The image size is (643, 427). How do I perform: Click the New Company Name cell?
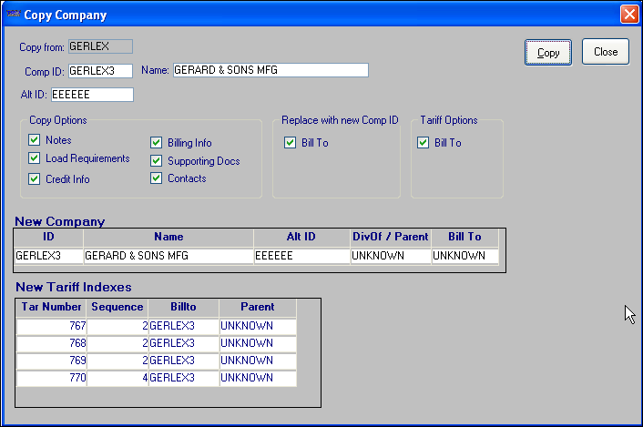tap(168, 257)
